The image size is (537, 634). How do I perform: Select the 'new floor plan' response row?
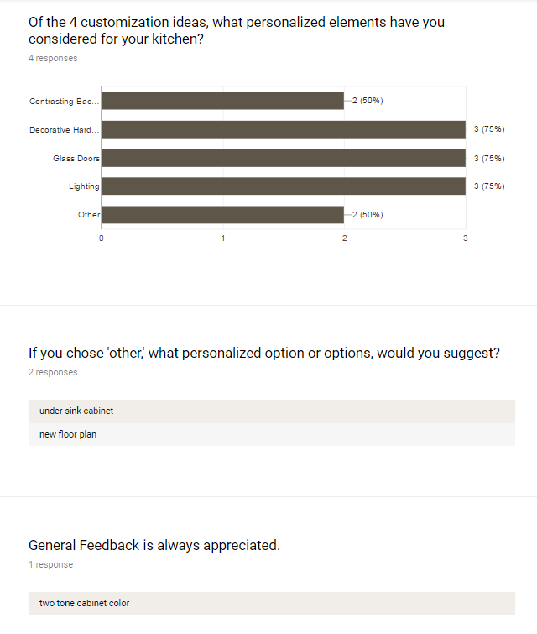pyautogui.click(x=271, y=434)
